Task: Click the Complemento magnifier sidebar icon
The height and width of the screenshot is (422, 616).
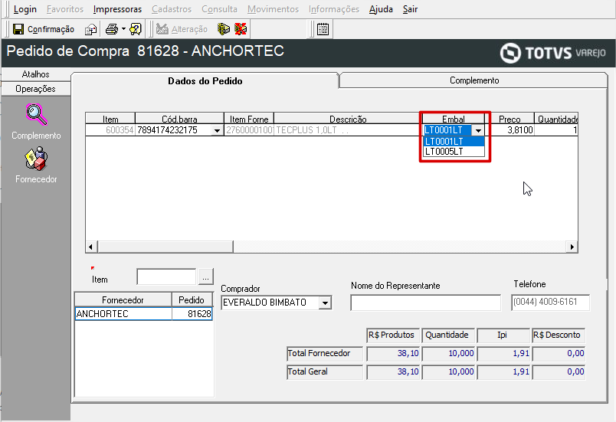Action: pos(36,115)
